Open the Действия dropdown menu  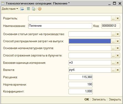click(x=10, y=9)
